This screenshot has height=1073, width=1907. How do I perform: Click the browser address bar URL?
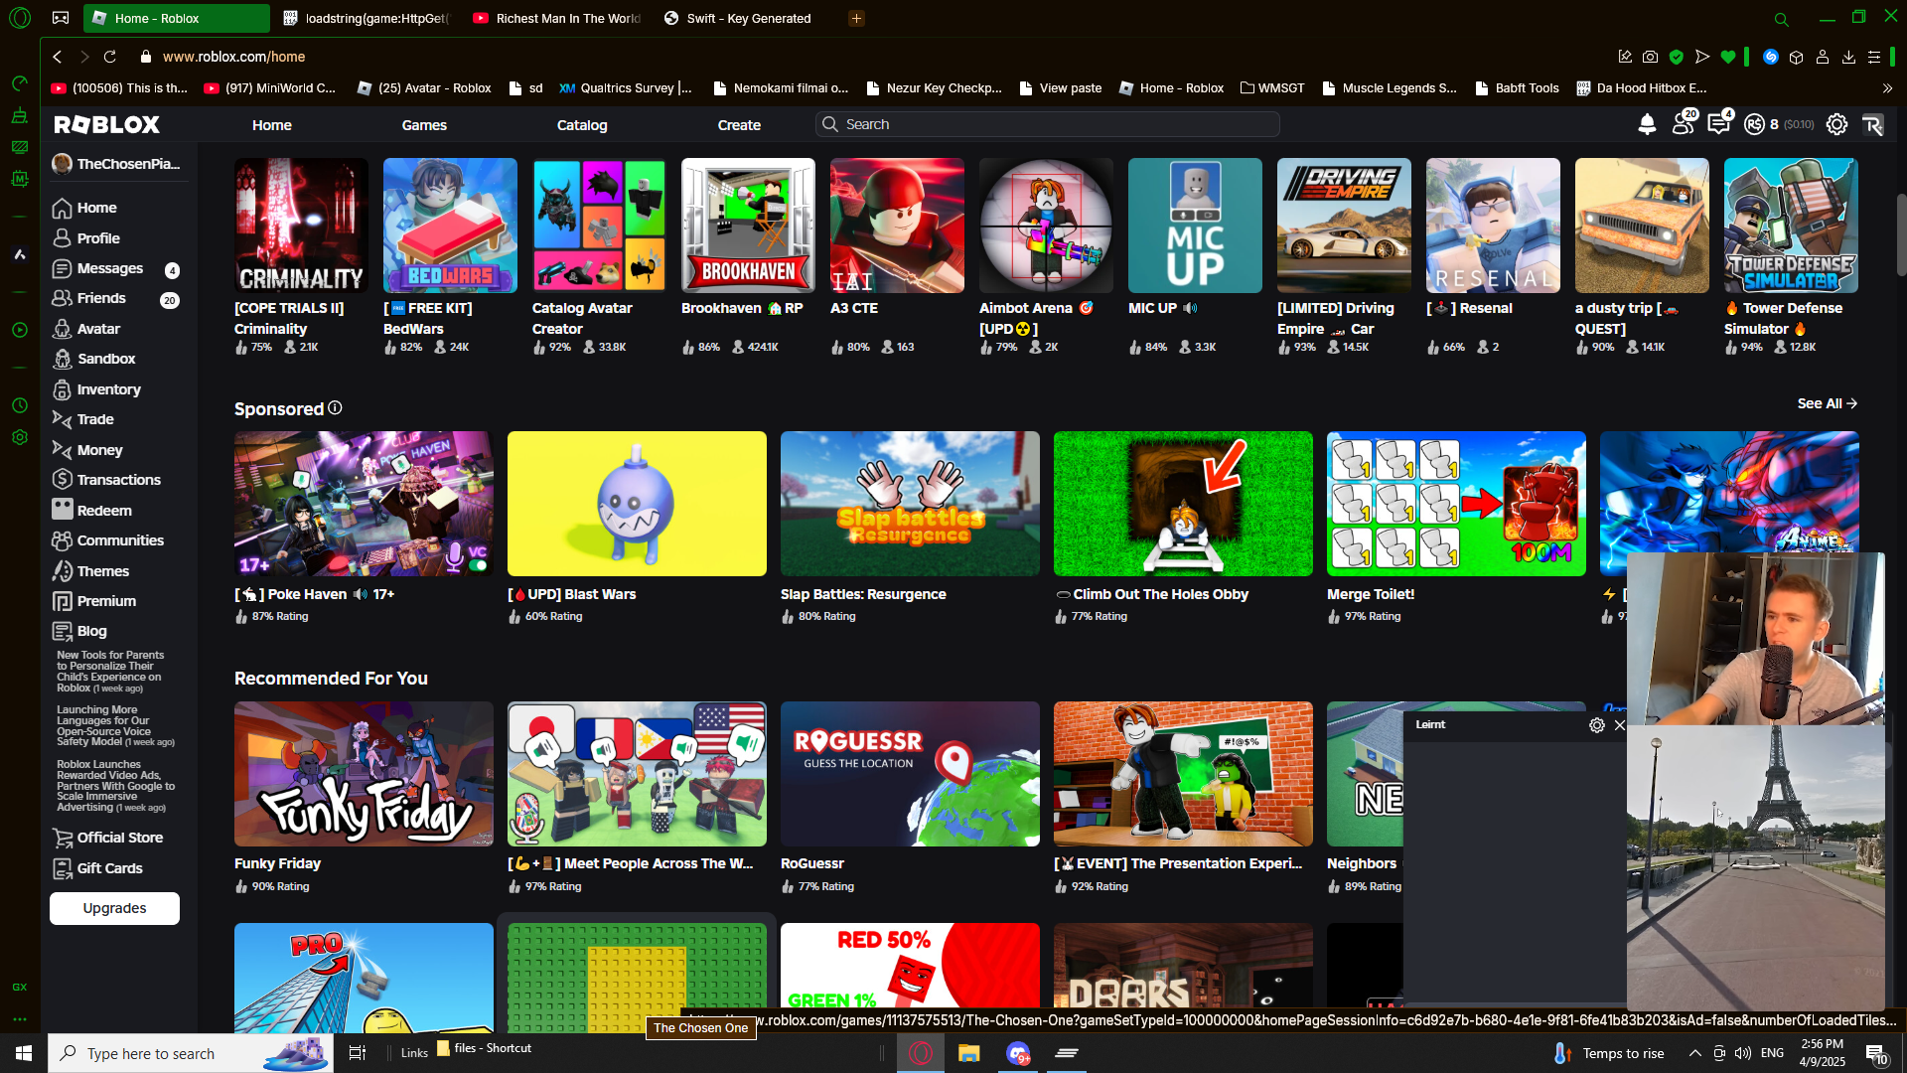(x=233, y=57)
